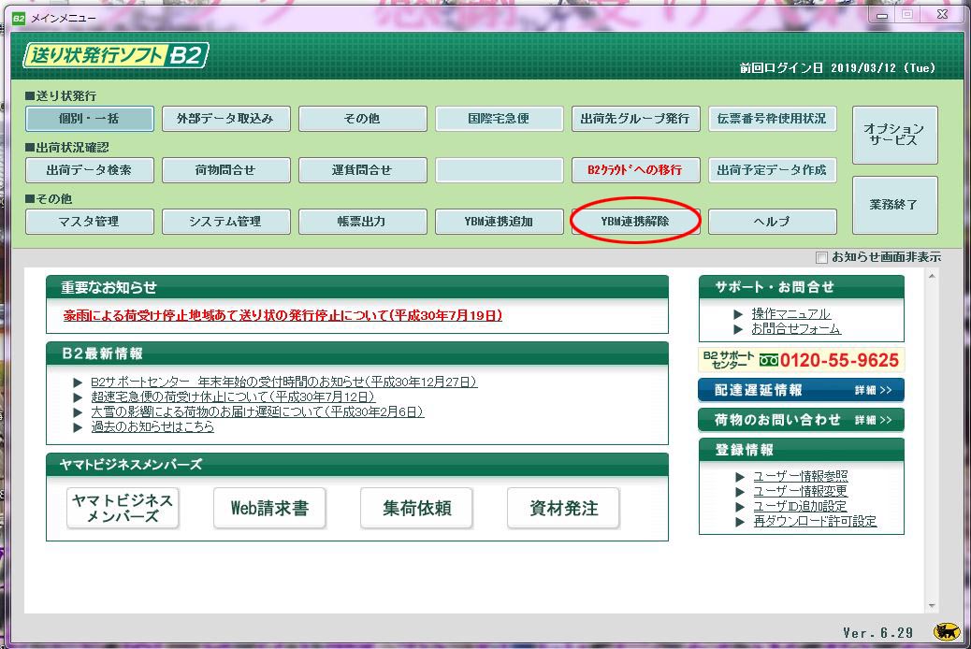Open 操作マニュアル link
This screenshot has height=649, width=971.
[790, 314]
